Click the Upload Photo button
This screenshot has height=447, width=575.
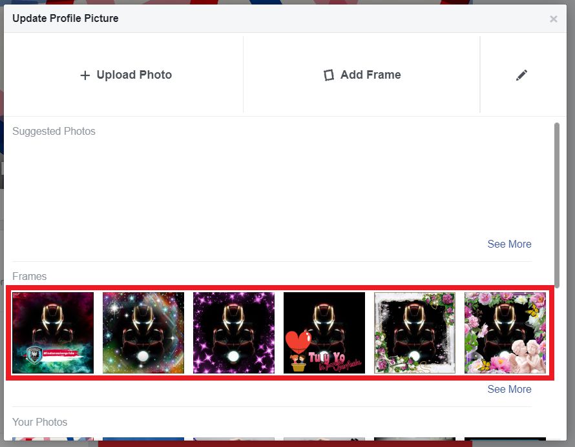[126, 75]
